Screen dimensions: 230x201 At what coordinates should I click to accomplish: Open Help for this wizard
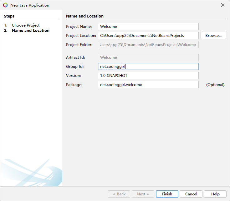click(x=215, y=194)
